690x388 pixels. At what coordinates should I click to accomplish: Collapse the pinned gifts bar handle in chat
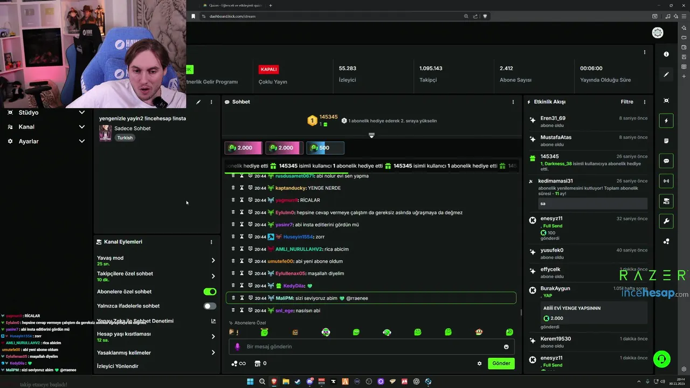tap(371, 135)
